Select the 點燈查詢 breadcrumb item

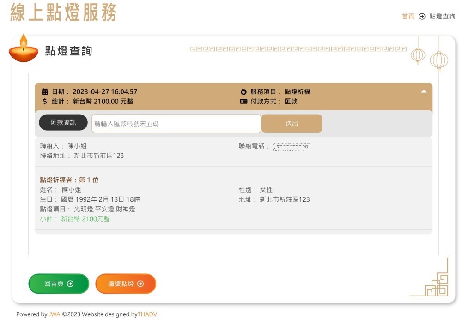point(442,17)
